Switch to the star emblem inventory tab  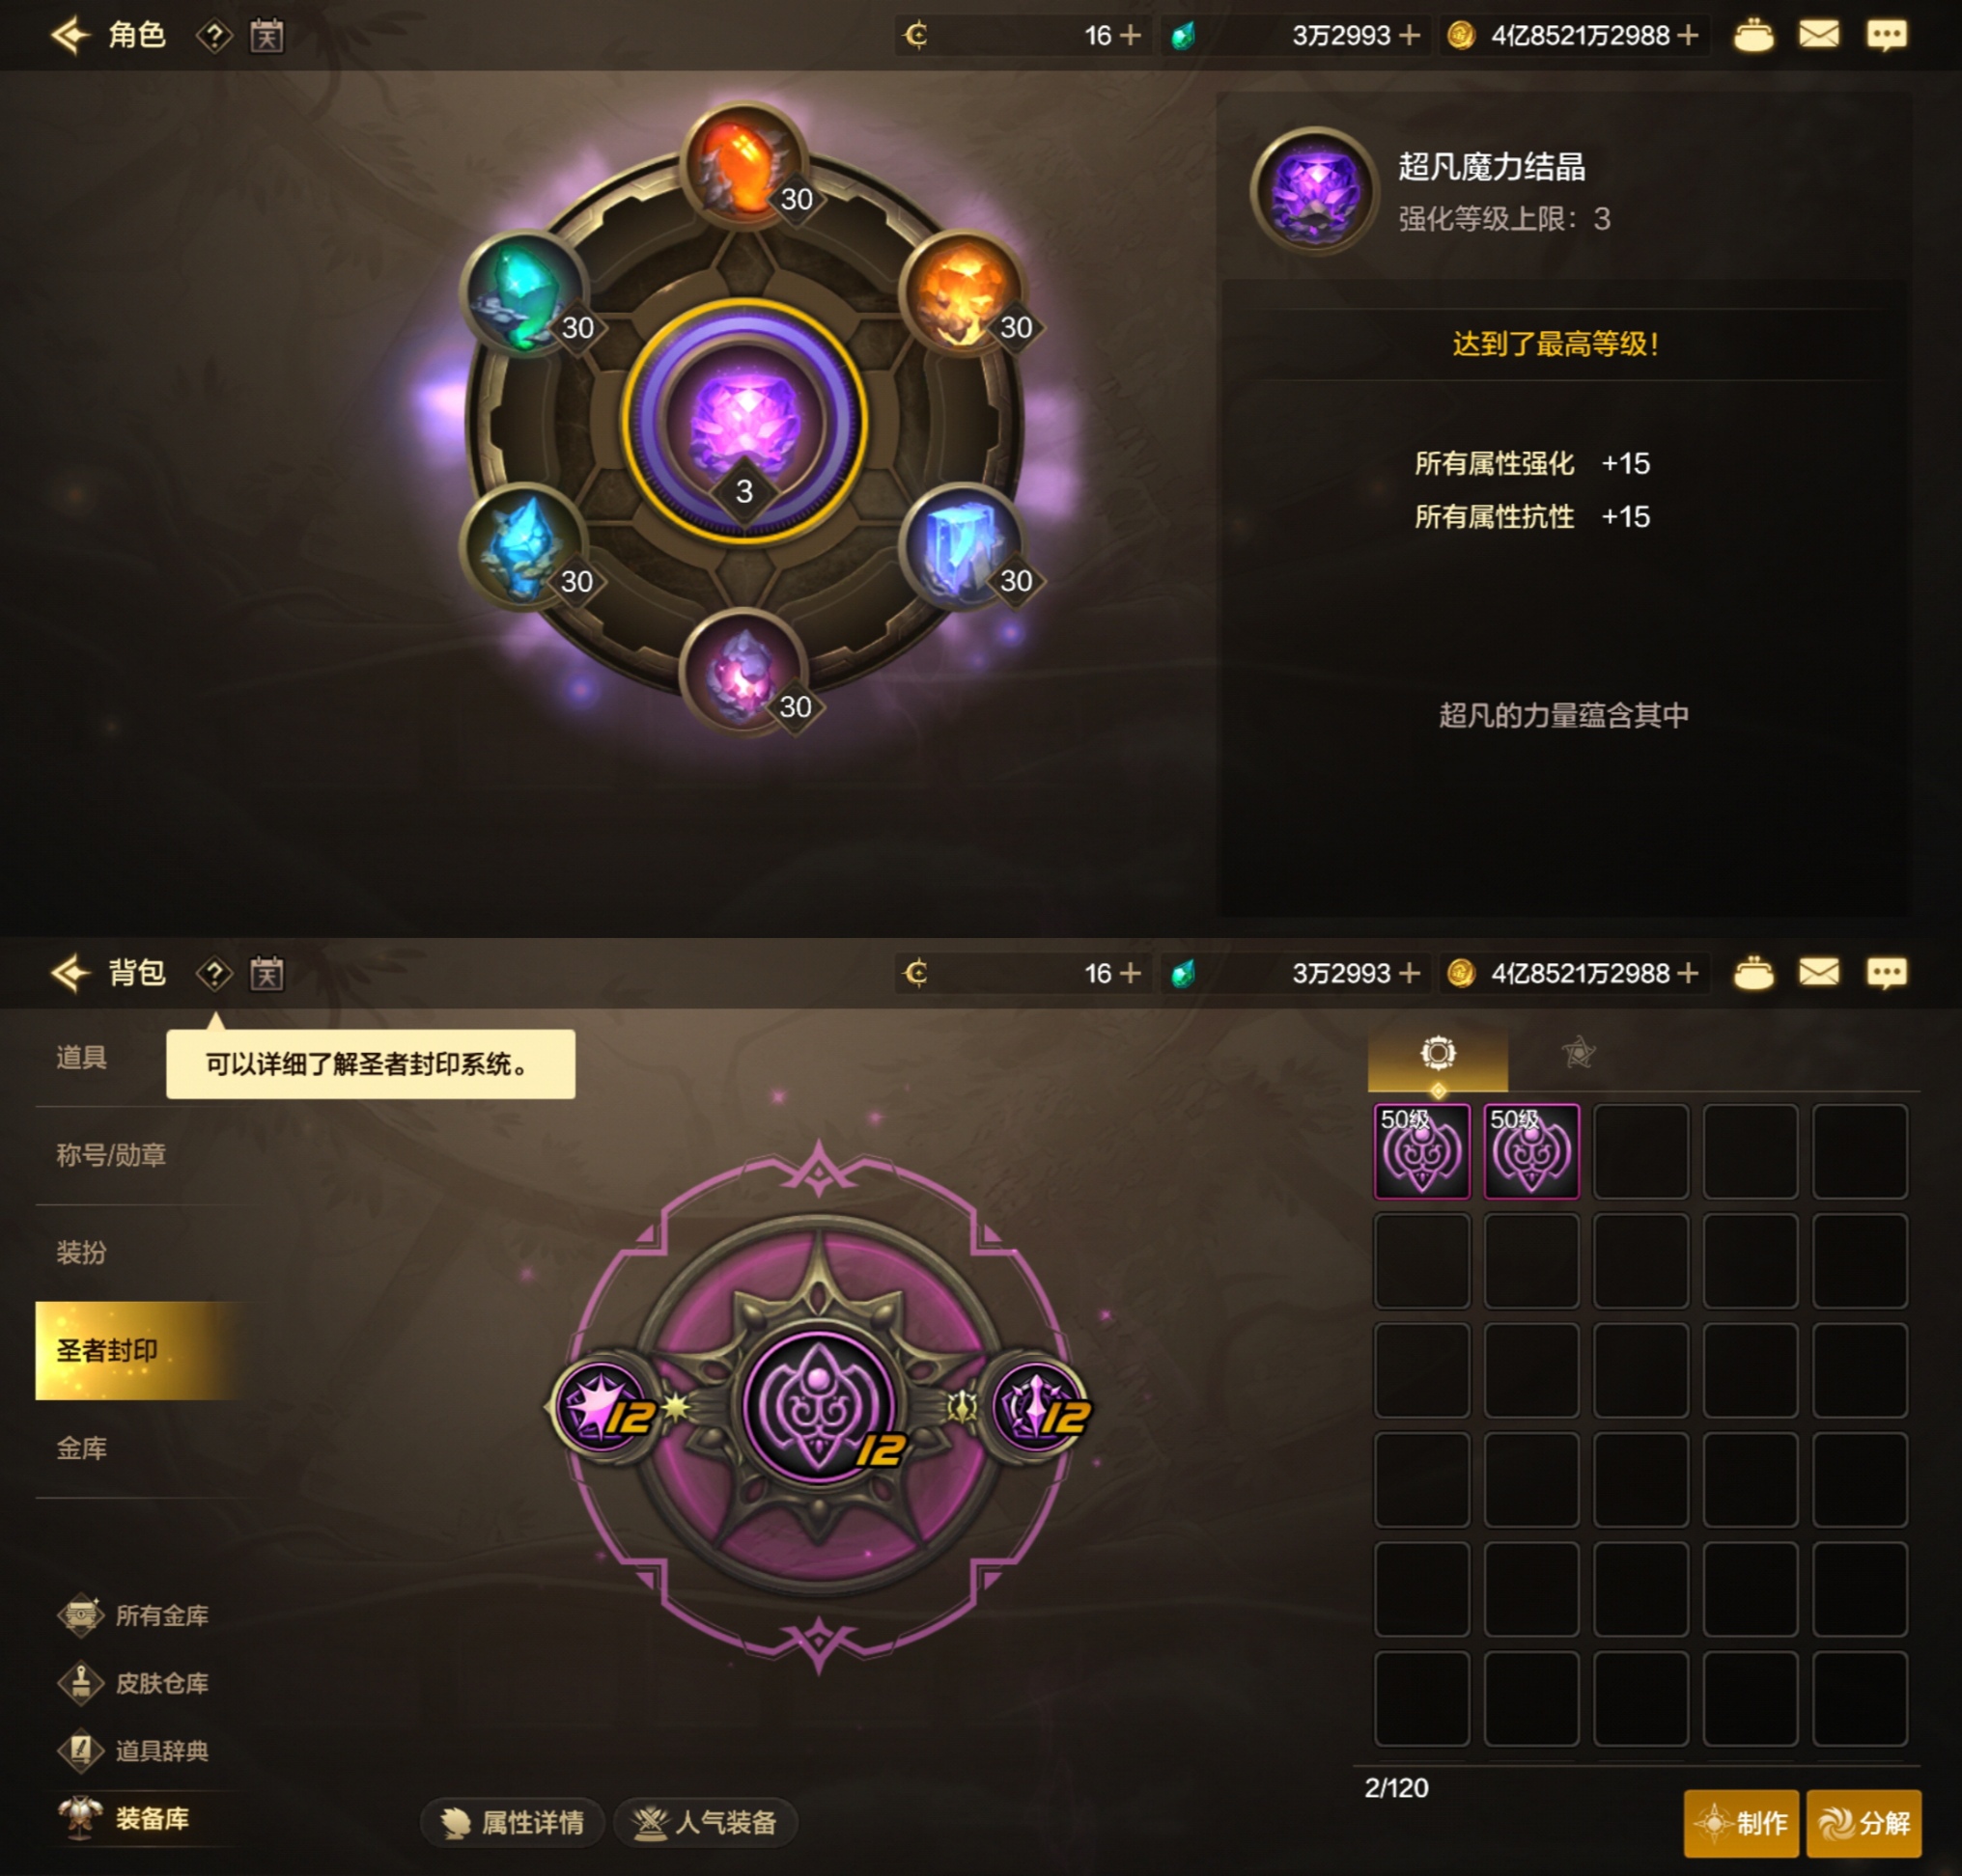pos(1578,1052)
